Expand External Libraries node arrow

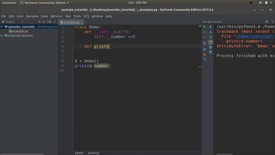(x=2, y=35)
